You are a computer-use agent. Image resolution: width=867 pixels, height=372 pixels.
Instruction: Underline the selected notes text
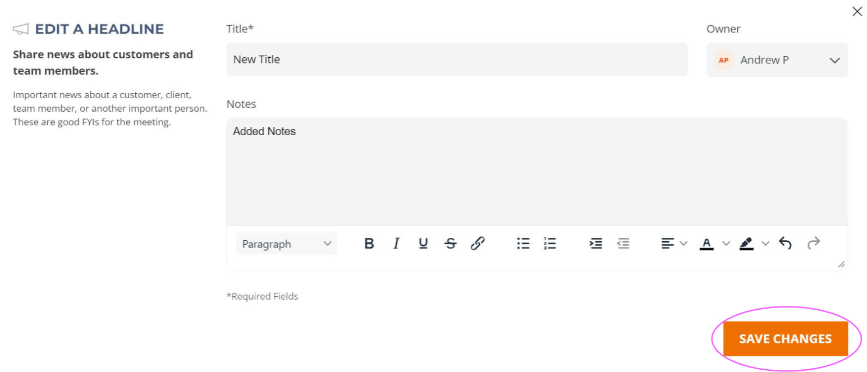(423, 244)
